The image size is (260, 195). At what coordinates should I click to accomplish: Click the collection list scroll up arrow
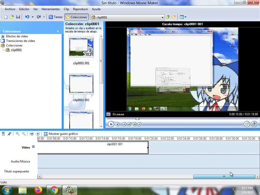click(x=101, y=36)
